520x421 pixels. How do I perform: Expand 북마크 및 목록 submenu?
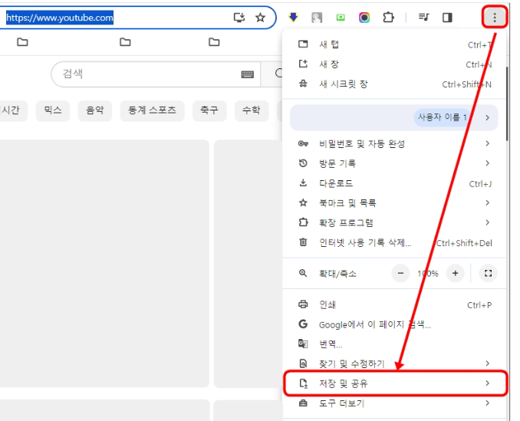pyautogui.click(x=394, y=202)
